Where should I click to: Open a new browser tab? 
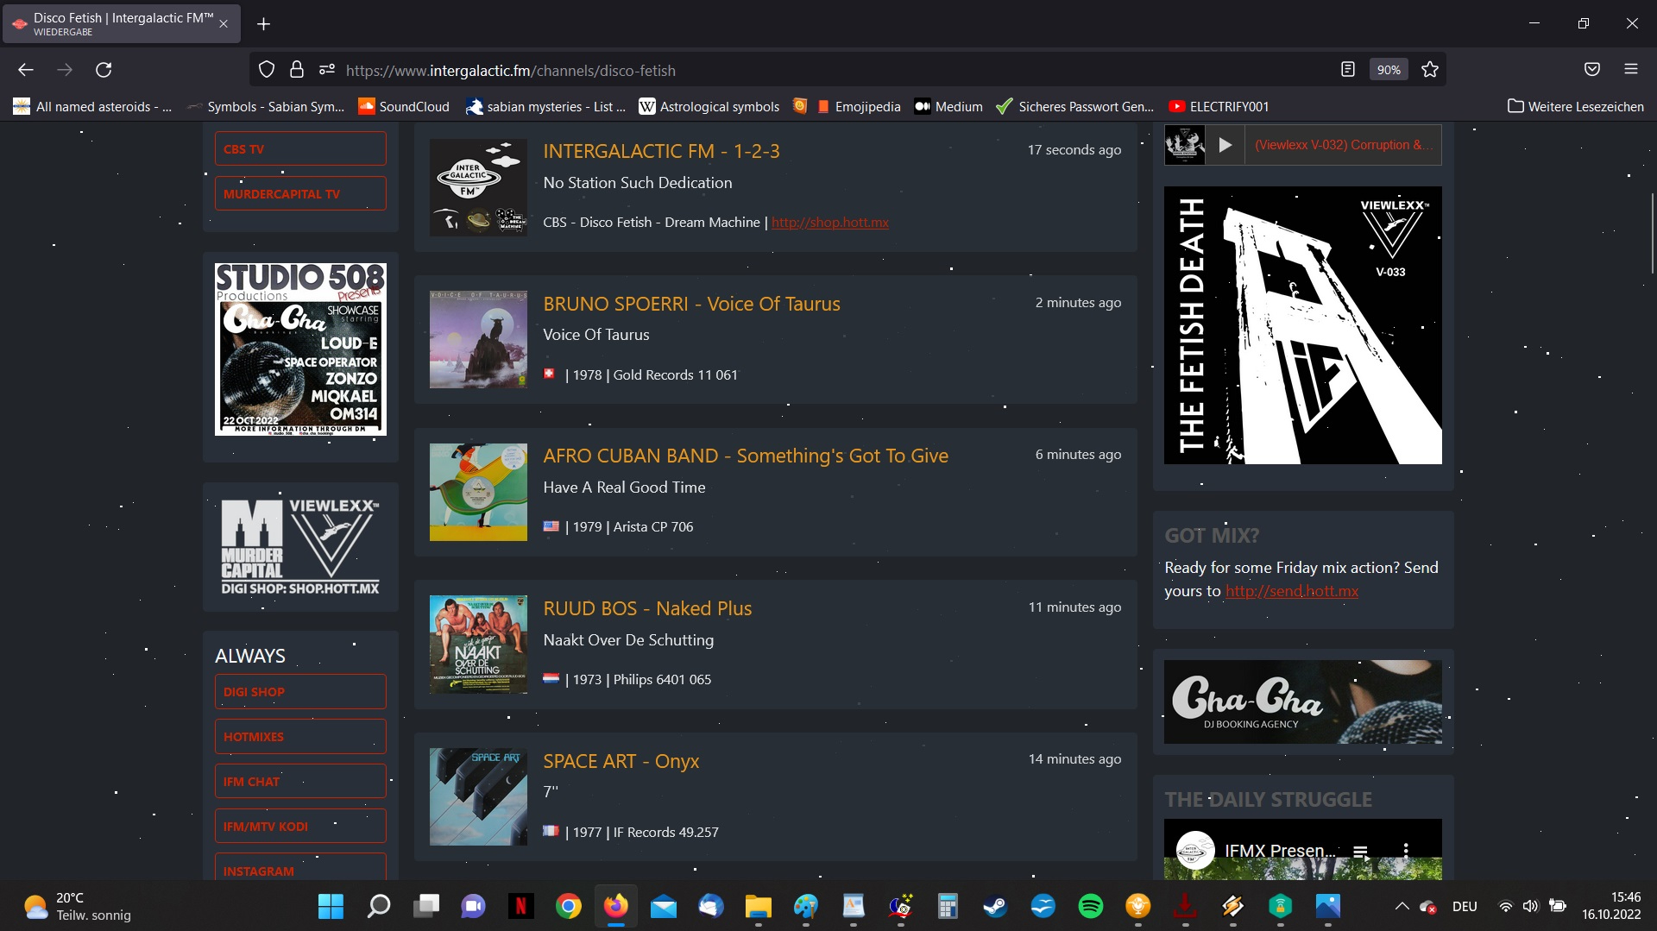tap(264, 24)
